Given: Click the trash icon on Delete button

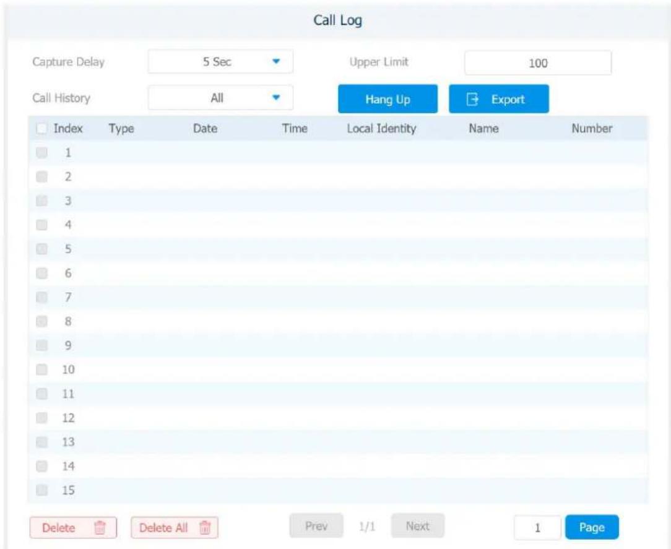Looking at the screenshot, I should [x=100, y=527].
